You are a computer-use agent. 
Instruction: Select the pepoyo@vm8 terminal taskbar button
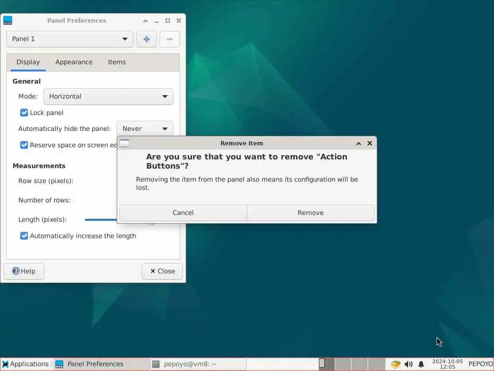[198, 364]
